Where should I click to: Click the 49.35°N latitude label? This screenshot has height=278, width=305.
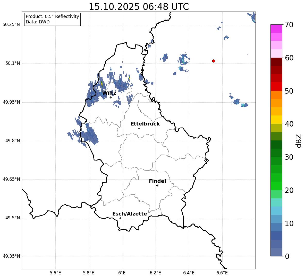tap(11, 256)
